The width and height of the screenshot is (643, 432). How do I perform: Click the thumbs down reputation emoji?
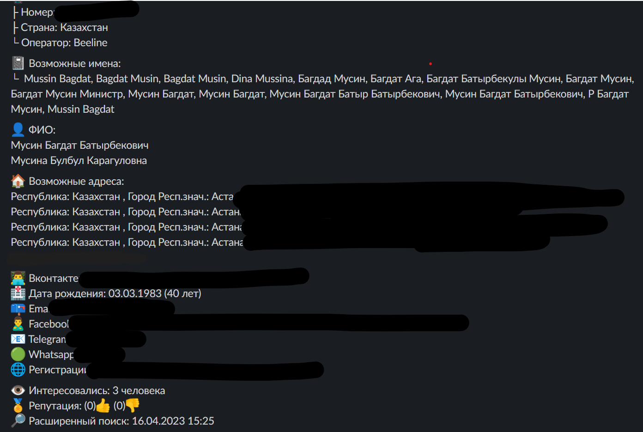click(x=133, y=405)
